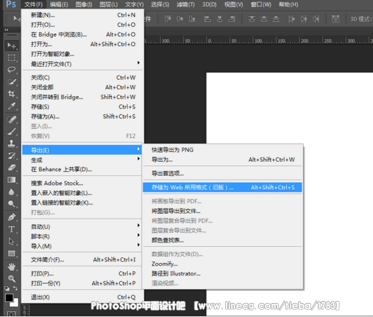The width and height of the screenshot is (373, 317).
Task: Select the Brush tool
Action: (11, 131)
